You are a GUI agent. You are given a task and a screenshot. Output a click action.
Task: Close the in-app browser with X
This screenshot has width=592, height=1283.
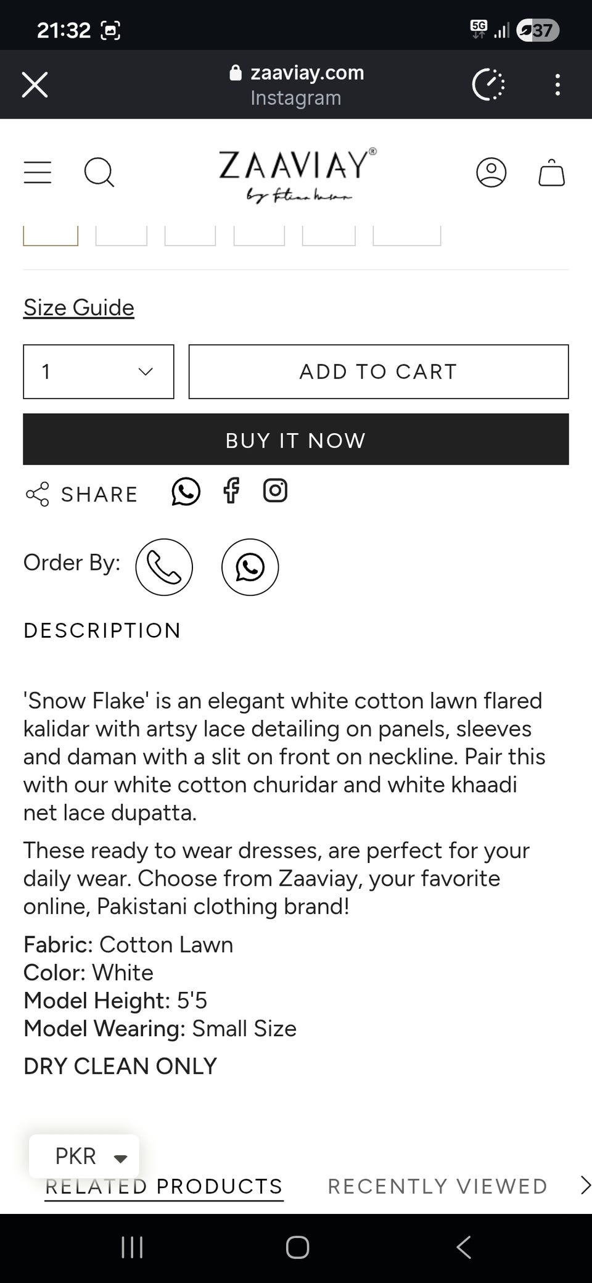(35, 85)
